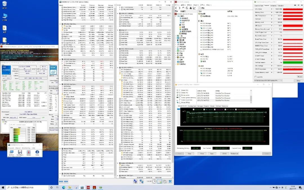The width and height of the screenshot is (304, 190).
Task: Open the GPU Clock sensor dropdown arrow
Action: pyautogui.click(x=272, y=9)
